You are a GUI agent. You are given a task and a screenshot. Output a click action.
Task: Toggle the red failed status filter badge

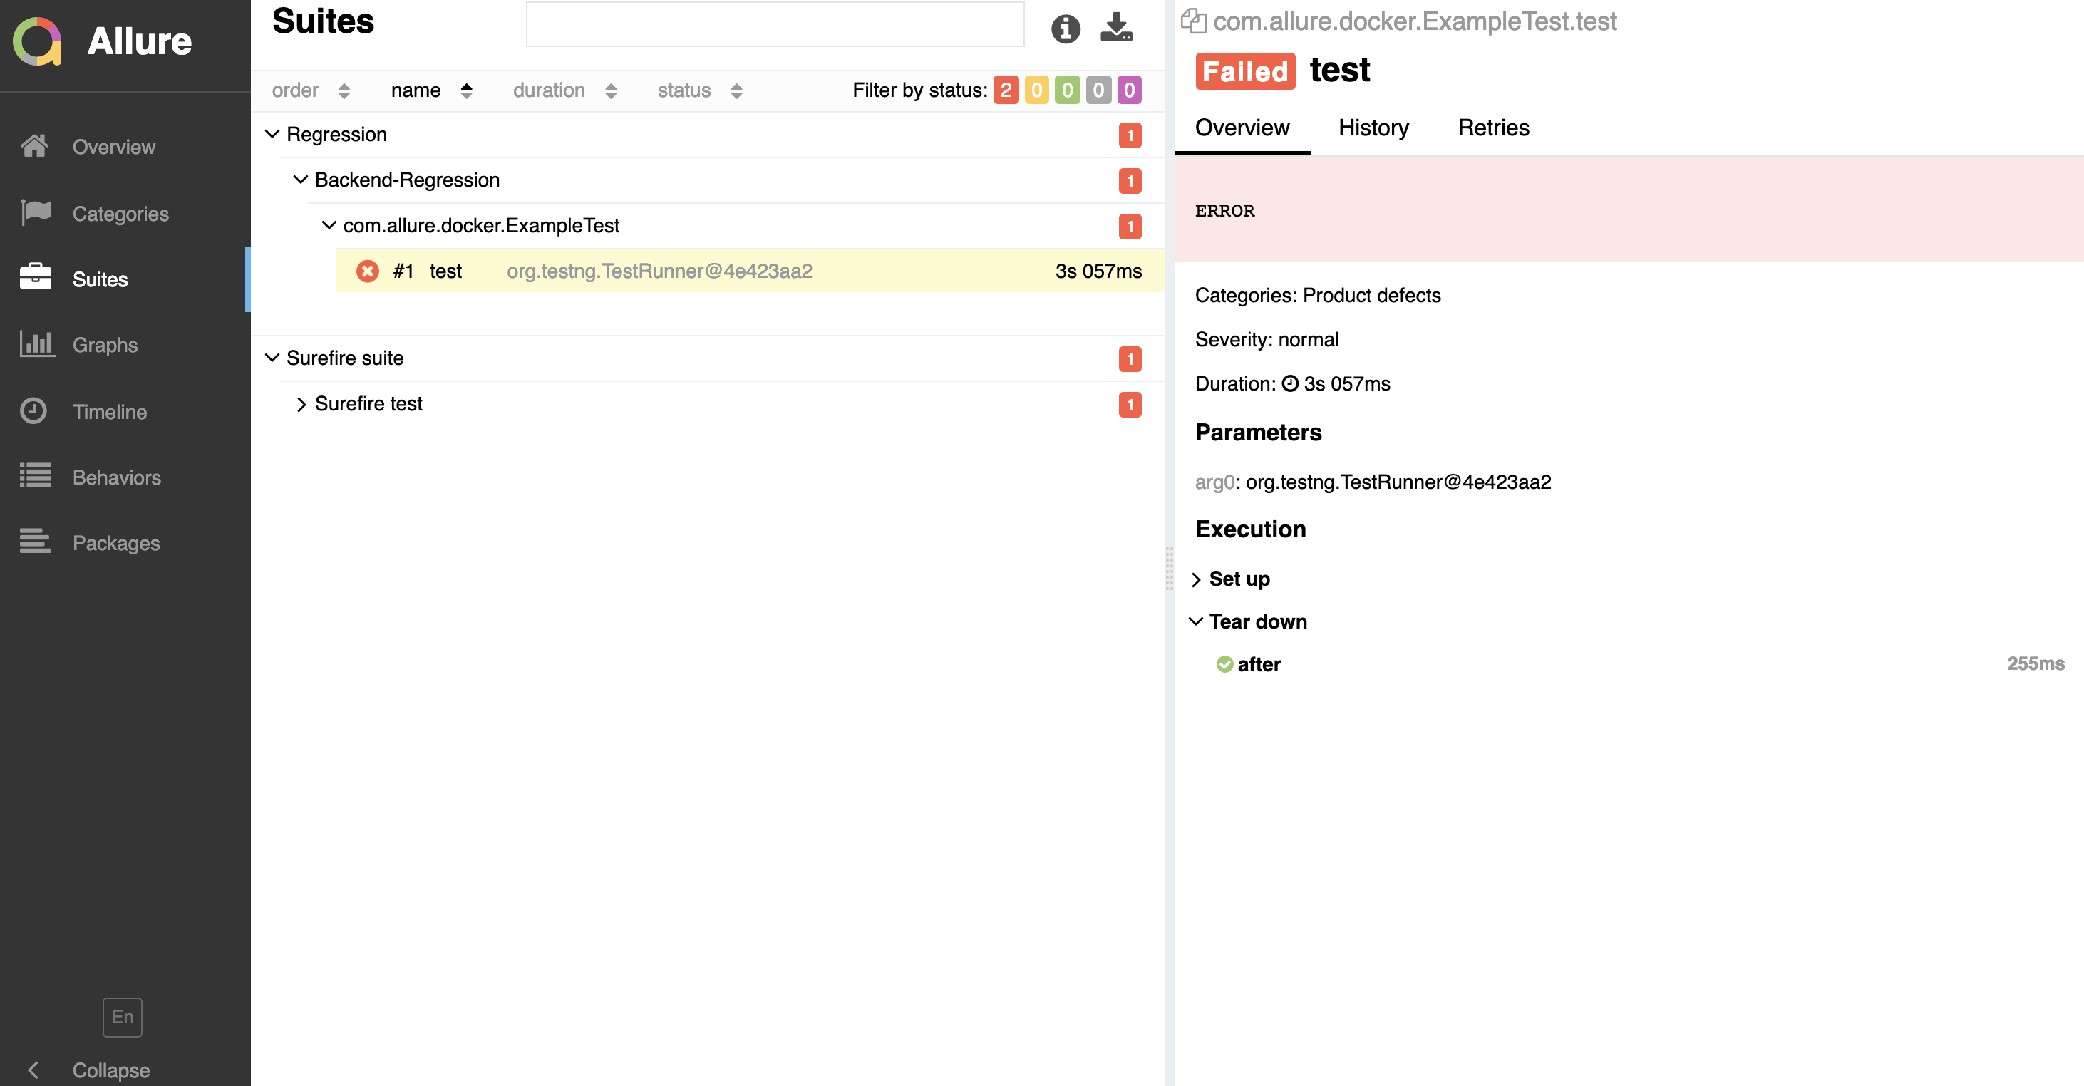point(1006,90)
